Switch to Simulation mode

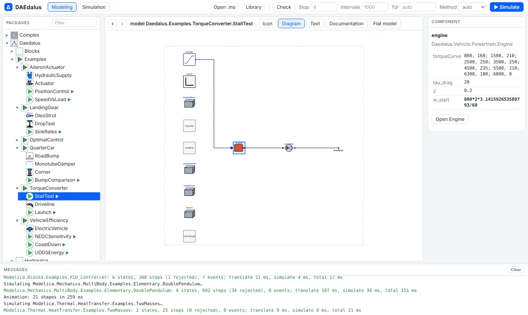[94, 7]
